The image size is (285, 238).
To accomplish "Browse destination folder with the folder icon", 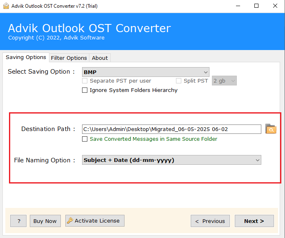I will (271, 129).
